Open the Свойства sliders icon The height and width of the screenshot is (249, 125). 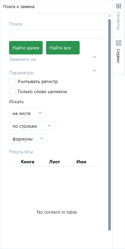click(x=119, y=6)
